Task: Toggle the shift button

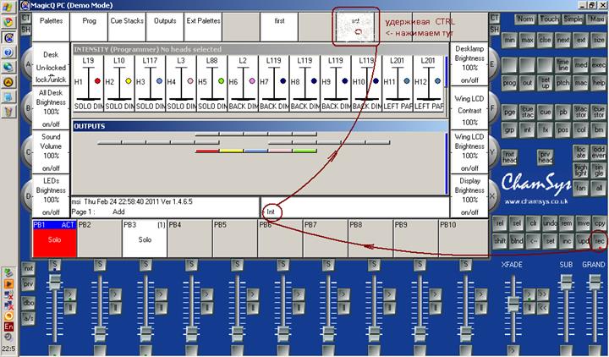Action: [x=500, y=241]
